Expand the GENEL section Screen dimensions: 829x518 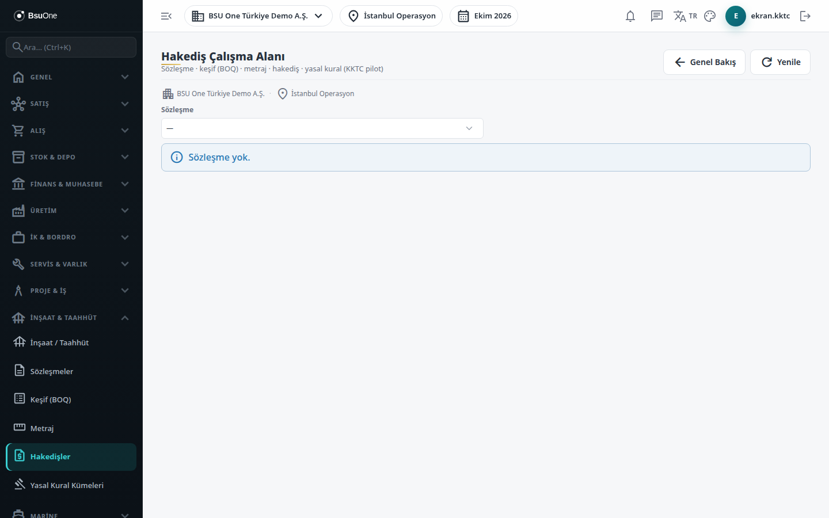coord(71,77)
